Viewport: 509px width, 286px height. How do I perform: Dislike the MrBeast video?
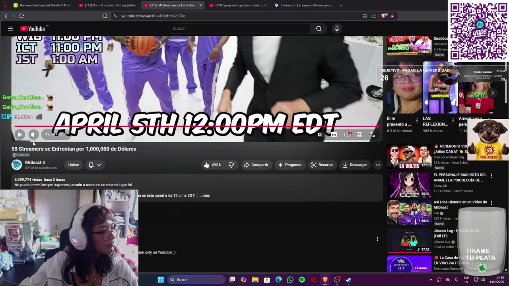[231, 165]
